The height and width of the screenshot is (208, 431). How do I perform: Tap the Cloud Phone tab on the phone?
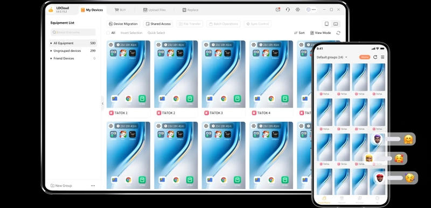click(x=324, y=199)
